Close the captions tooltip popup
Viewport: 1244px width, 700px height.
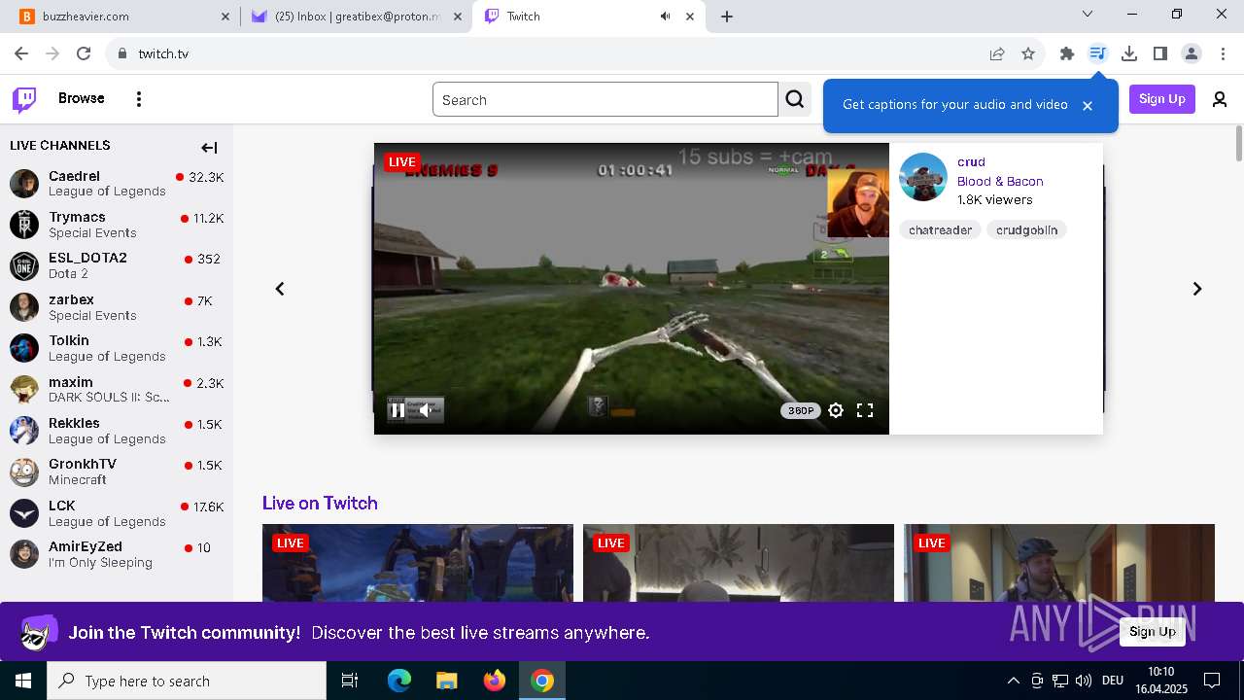[1088, 105]
